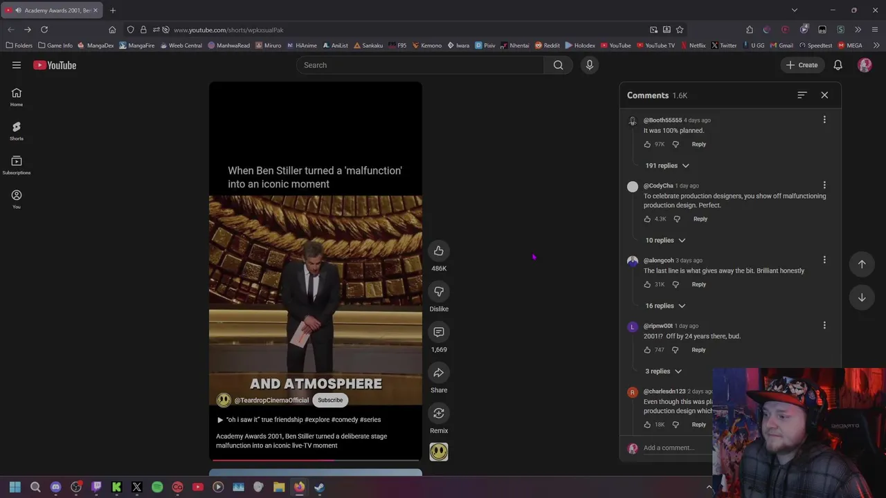
Task: Like Booth55555's comment
Action: pyautogui.click(x=647, y=145)
